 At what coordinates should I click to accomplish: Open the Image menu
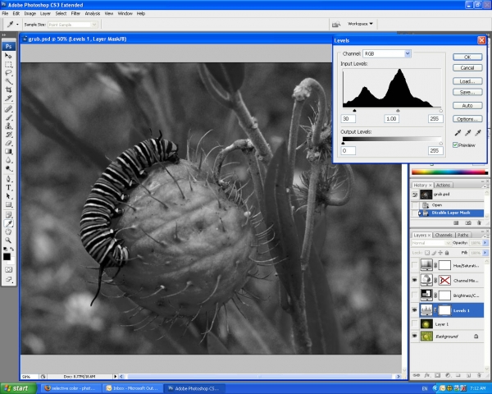pyautogui.click(x=30, y=13)
